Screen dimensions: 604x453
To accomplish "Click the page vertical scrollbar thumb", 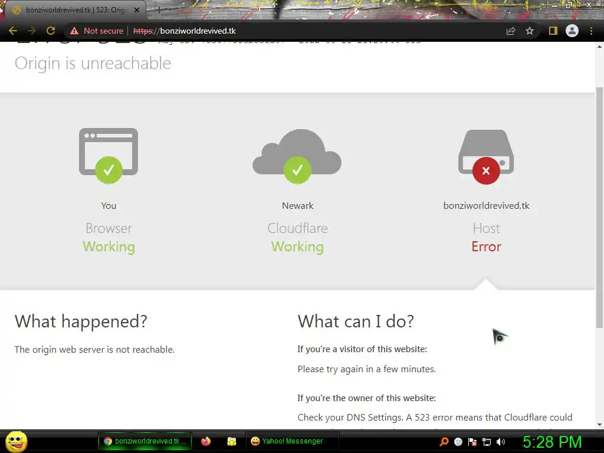I will pos(599,208).
